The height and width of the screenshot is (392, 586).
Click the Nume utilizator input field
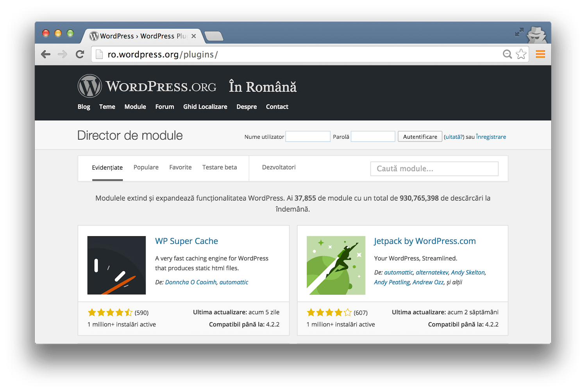pos(308,136)
